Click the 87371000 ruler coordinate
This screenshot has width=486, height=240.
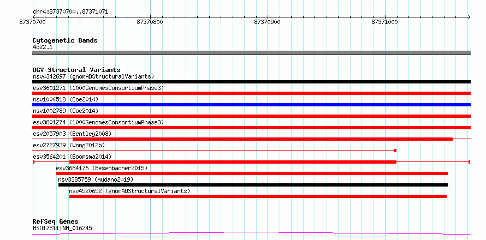tap(384, 22)
